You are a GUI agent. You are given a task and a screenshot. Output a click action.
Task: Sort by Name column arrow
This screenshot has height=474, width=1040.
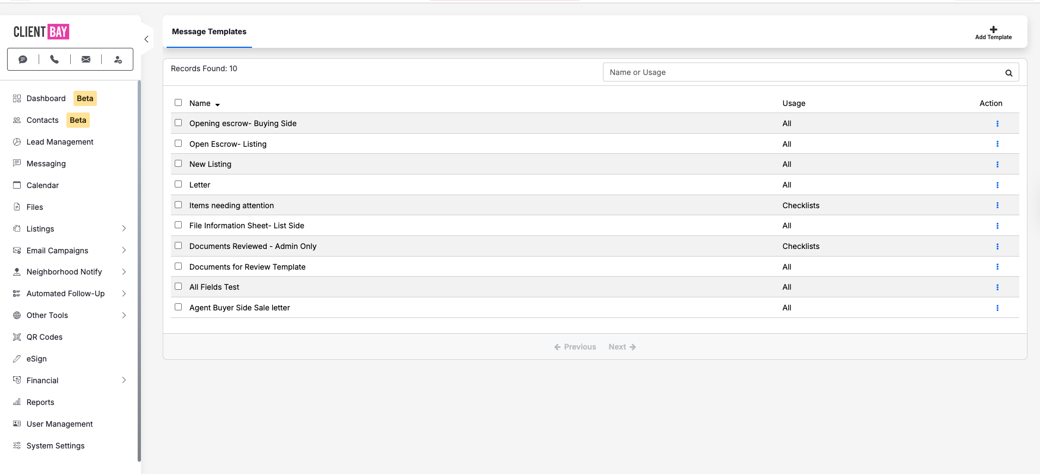point(217,104)
